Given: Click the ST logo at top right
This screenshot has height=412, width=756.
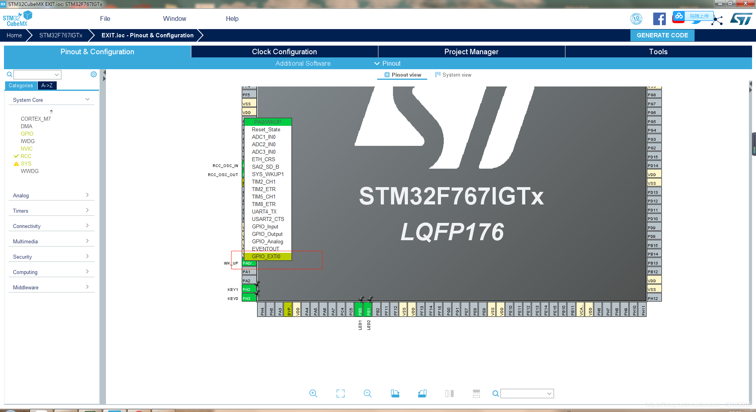Looking at the screenshot, I should pos(741,19).
